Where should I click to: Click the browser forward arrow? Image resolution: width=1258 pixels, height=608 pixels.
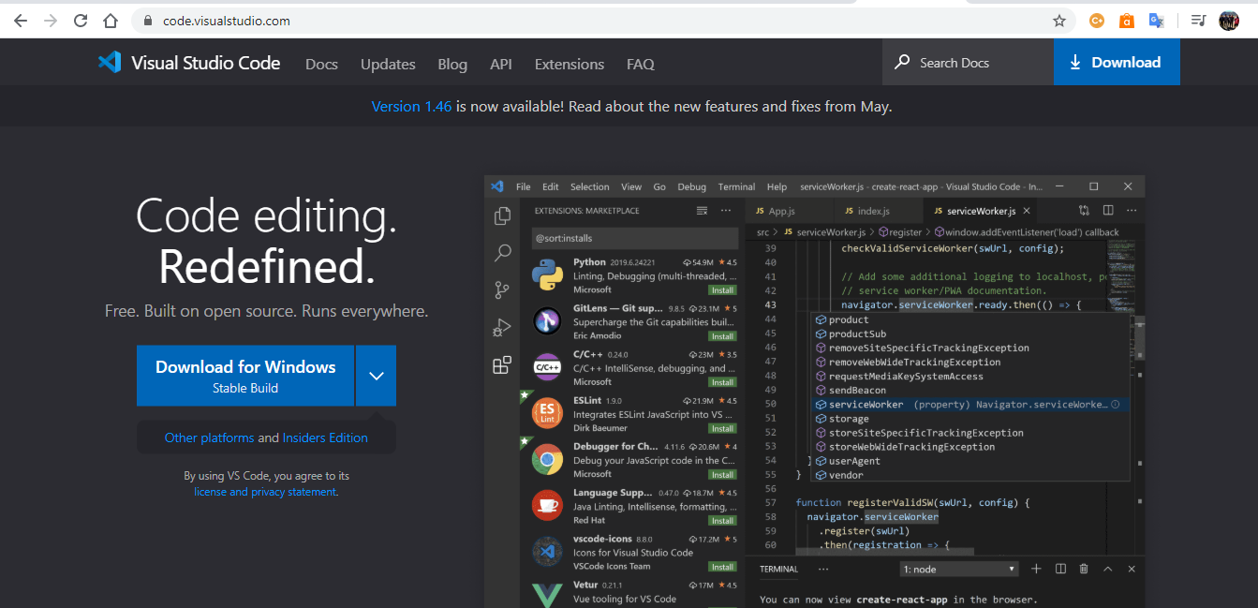pyautogui.click(x=51, y=21)
